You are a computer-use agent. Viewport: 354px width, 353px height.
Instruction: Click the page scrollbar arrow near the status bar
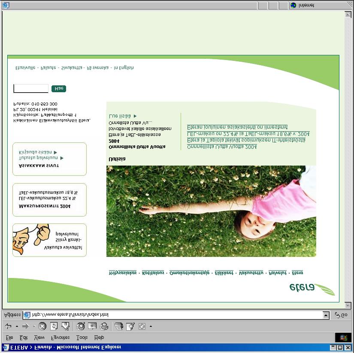pos(348,15)
